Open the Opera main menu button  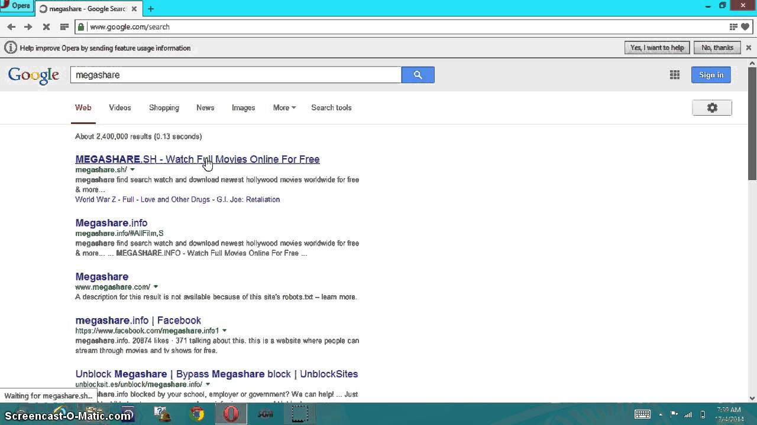pos(16,6)
